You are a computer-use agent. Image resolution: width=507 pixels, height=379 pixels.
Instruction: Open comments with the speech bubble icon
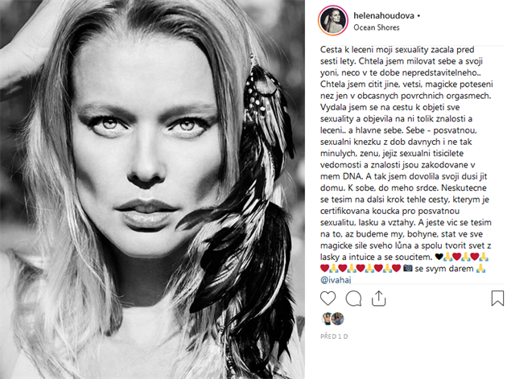(x=353, y=299)
